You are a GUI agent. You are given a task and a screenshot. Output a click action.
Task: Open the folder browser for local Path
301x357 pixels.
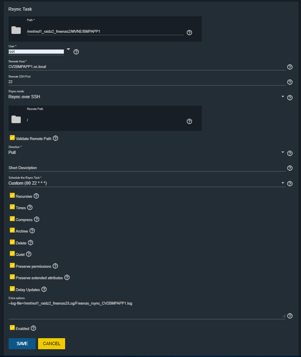pyautogui.click(x=16, y=30)
